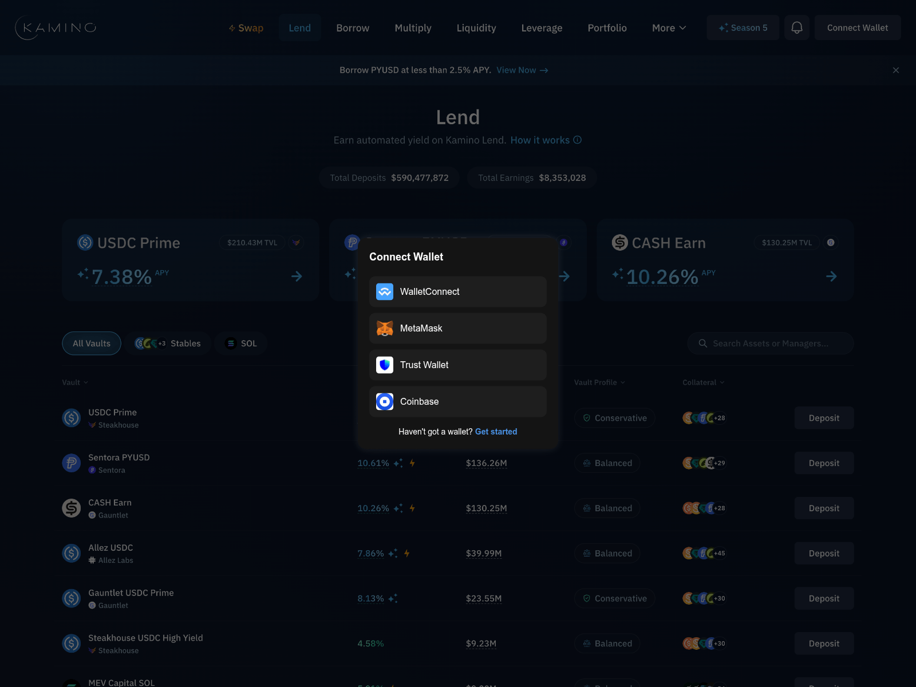Filter vaults by Stables
The image size is (916, 687).
[168, 343]
